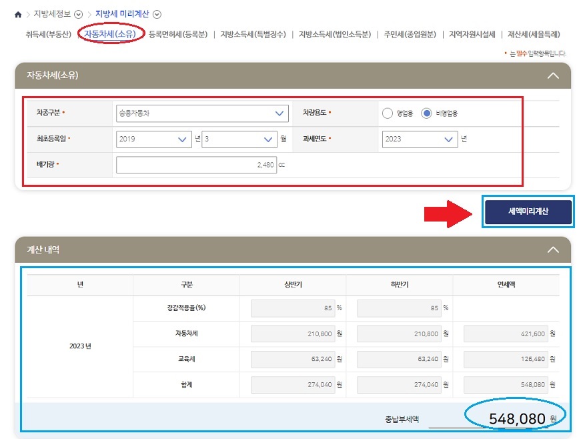Open the 최초등록일 month dropdown 3
The image size is (577, 439).
click(x=239, y=139)
